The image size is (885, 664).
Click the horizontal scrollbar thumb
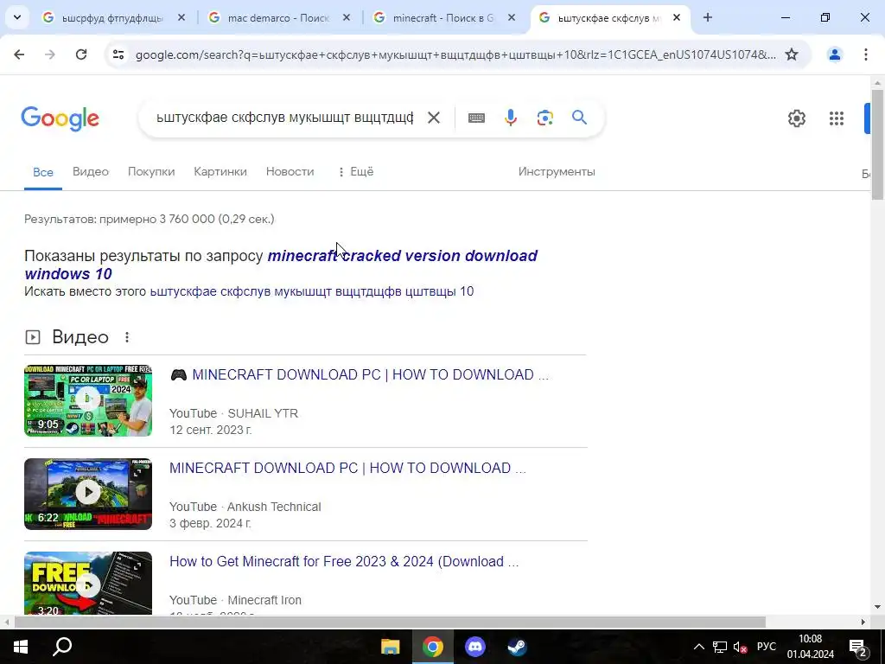(x=390, y=622)
